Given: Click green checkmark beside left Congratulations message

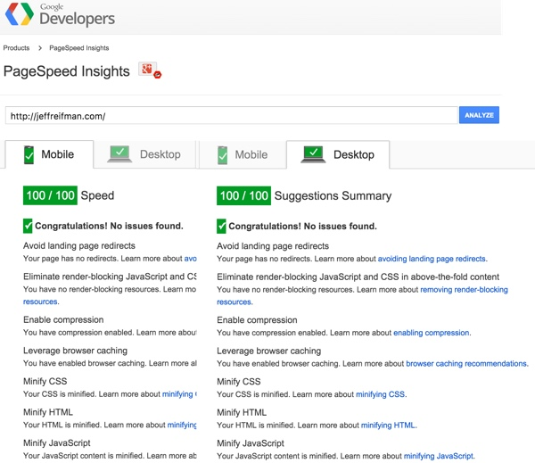Looking at the screenshot, I should [x=28, y=226].
